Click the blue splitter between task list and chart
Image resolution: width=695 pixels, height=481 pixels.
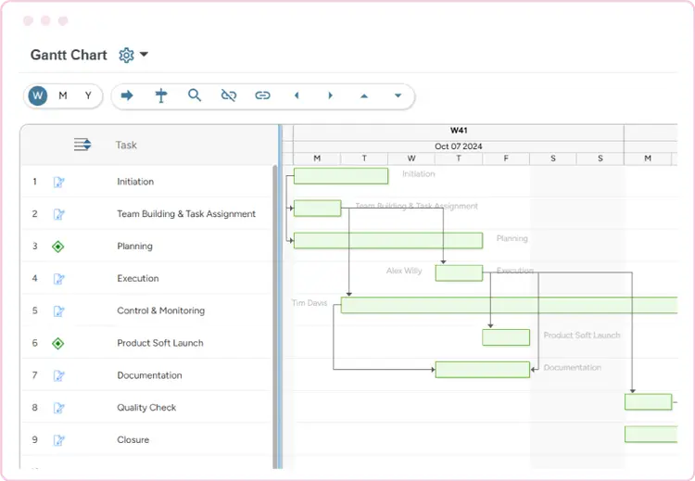click(280, 297)
